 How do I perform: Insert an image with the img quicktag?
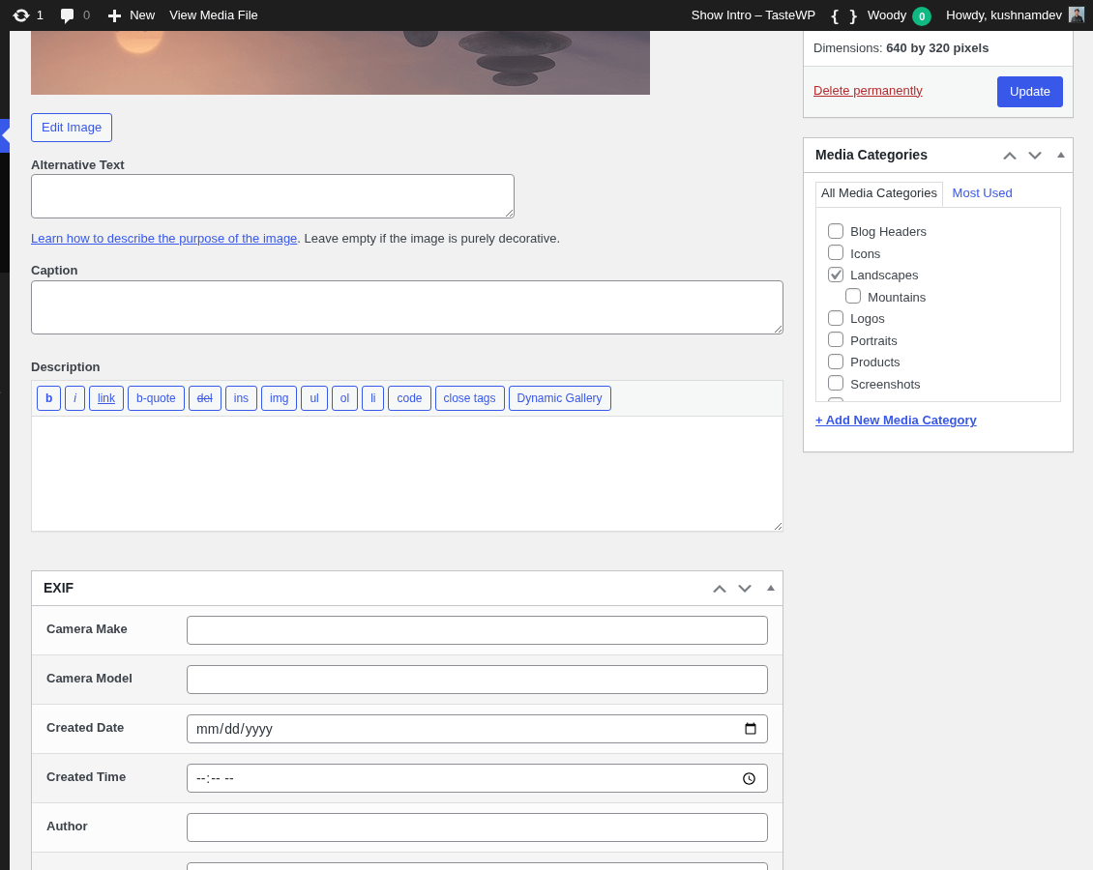pyautogui.click(x=279, y=397)
